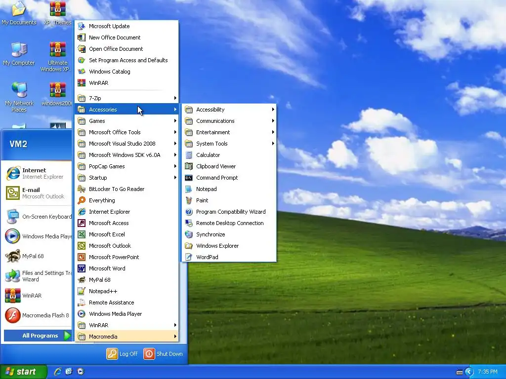This screenshot has height=379, width=506.
Task: Expand Microsoft Visual Studio 2008 folder
Action: [x=126, y=144]
